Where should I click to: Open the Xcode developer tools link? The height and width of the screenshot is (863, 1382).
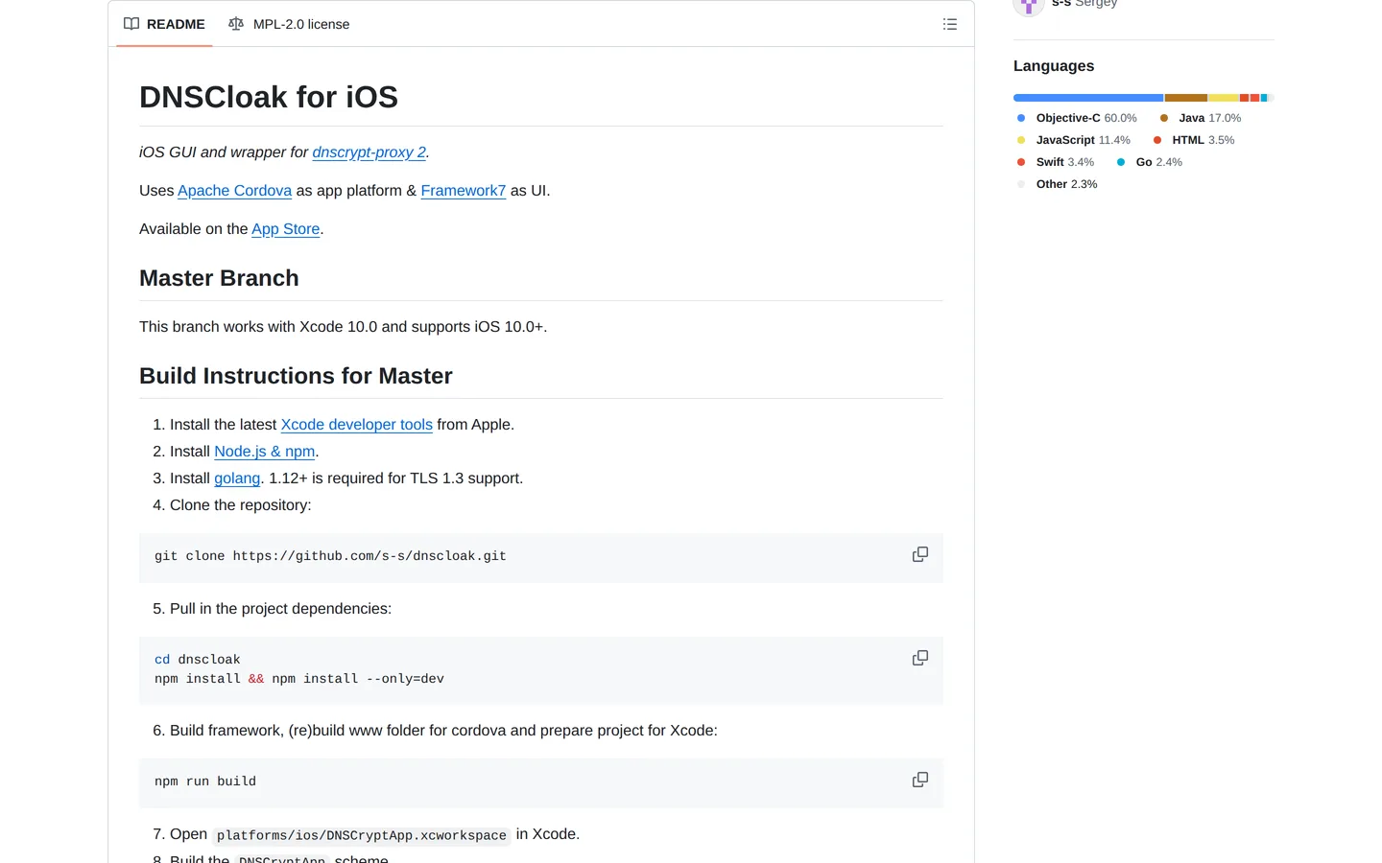click(x=356, y=425)
